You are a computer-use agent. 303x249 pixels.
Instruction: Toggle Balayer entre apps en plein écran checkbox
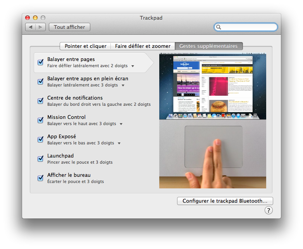[x=40, y=81]
